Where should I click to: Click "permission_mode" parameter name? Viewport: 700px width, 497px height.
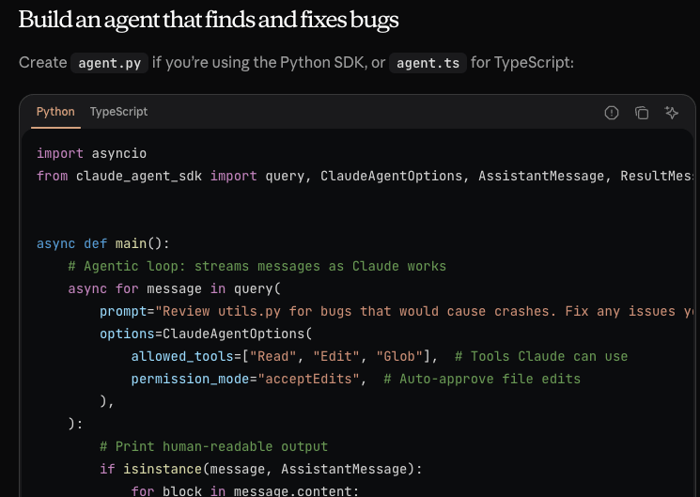pyautogui.click(x=190, y=380)
